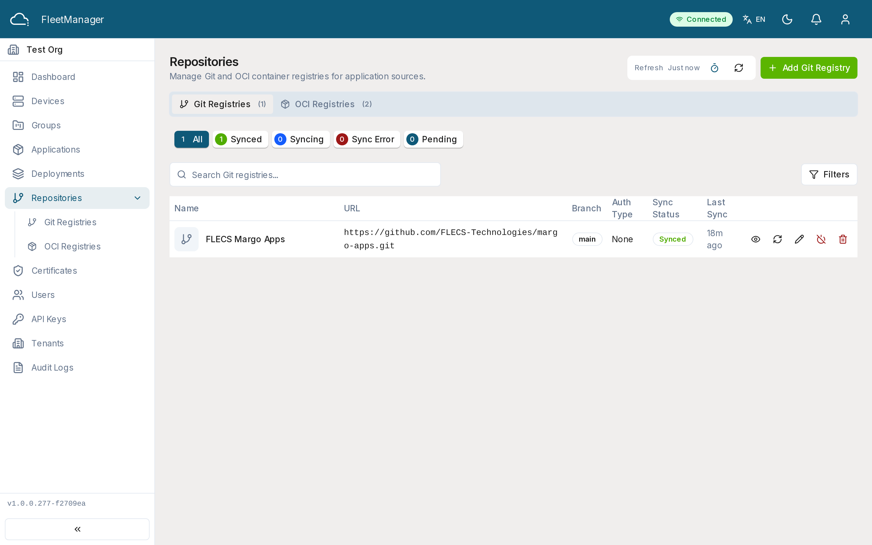Image resolution: width=872 pixels, height=545 pixels.
Task: Click Add Git Registry button
Action: 809,68
